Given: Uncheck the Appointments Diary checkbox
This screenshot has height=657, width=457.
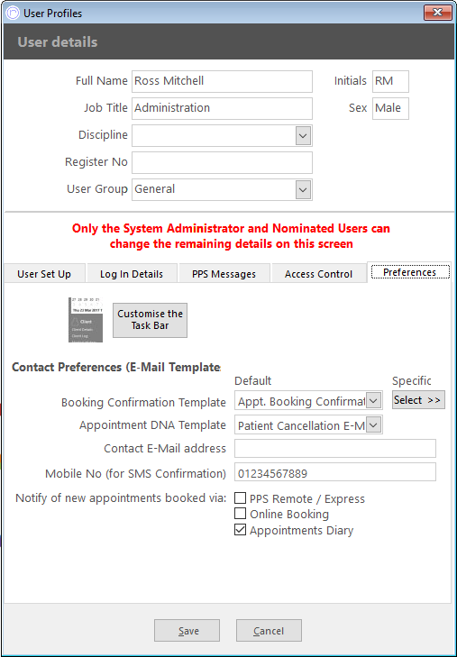Looking at the screenshot, I should [240, 530].
